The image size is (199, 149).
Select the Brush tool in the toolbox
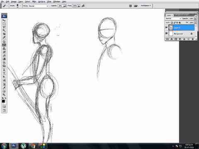[x=4, y=45]
